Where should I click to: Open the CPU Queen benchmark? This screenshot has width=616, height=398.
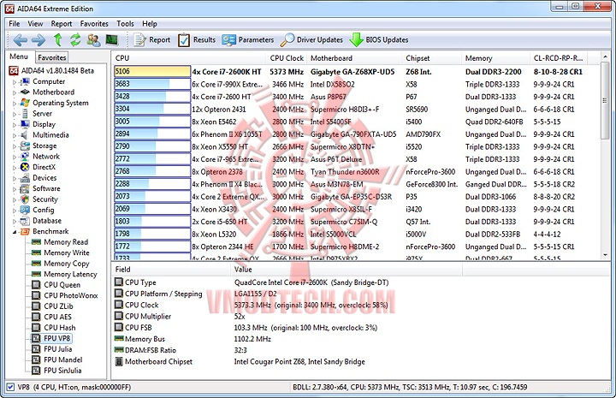point(62,285)
